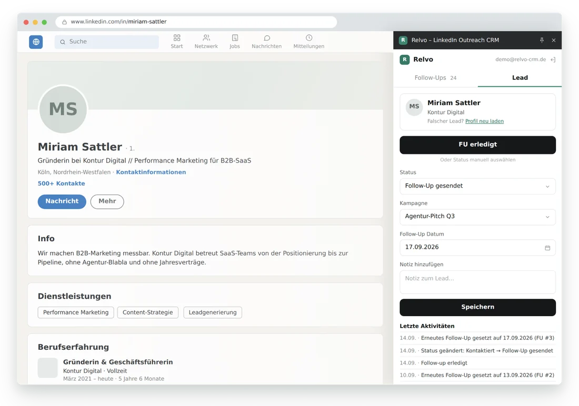
Task: Click the Performance Marketing service tag
Action: [x=76, y=312]
